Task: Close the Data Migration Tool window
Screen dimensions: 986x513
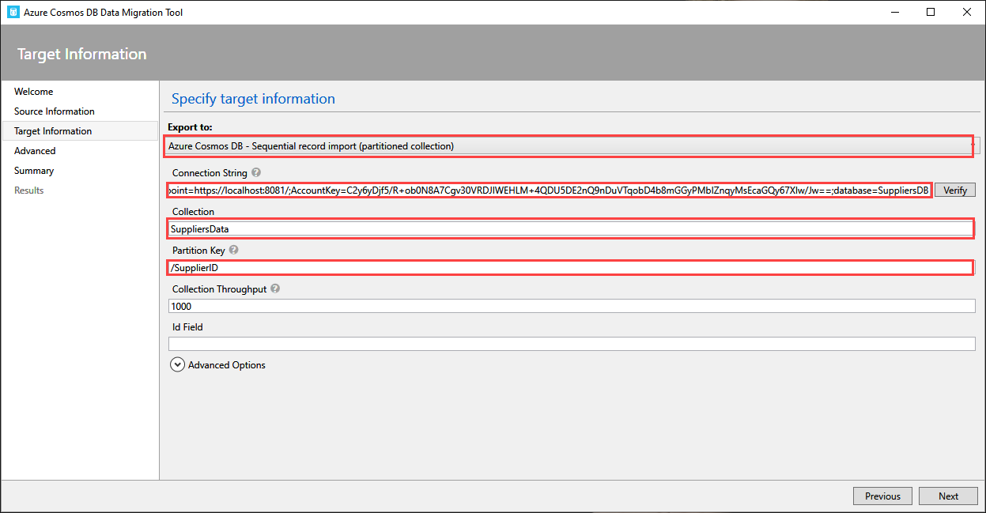Action: point(966,12)
